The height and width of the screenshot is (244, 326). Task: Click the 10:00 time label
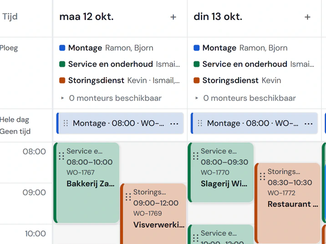[36, 234]
